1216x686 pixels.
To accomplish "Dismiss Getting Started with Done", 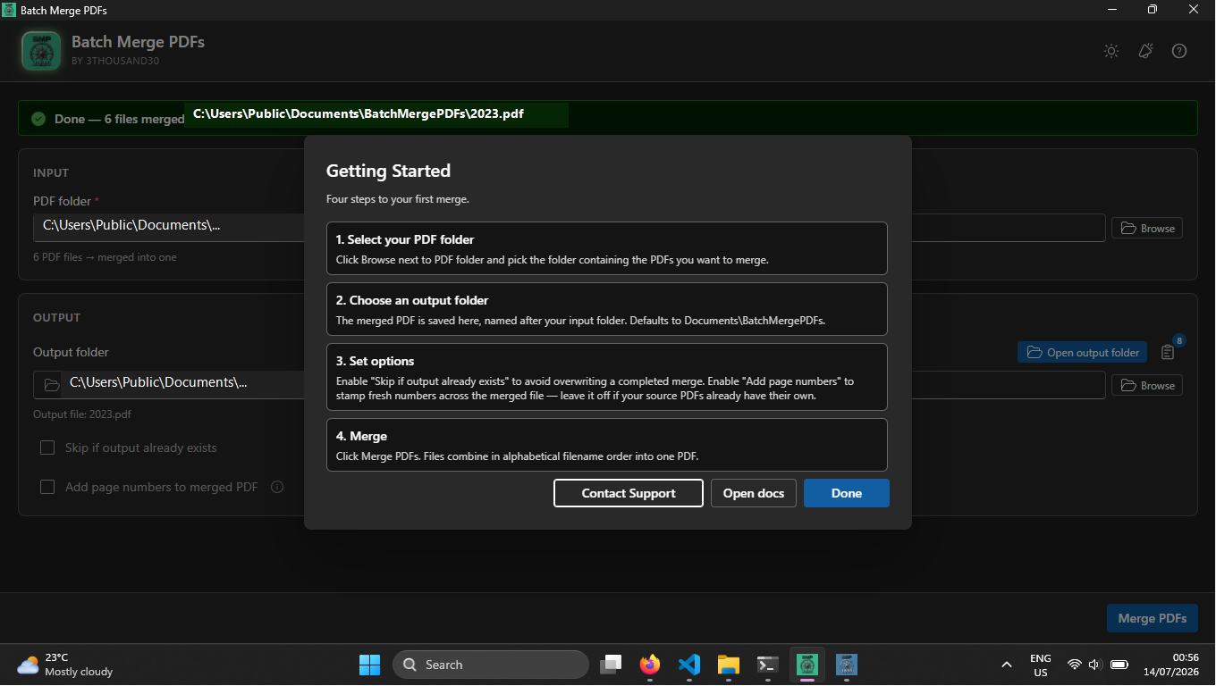I will [847, 493].
